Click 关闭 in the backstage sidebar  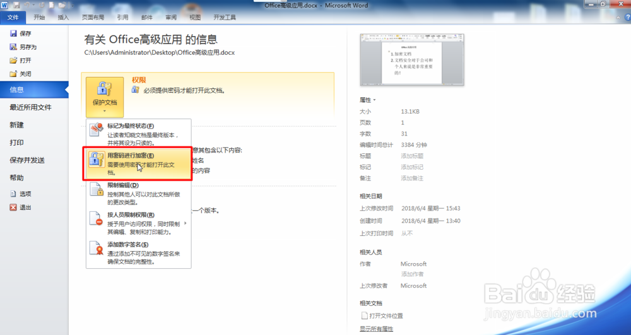(21, 74)
